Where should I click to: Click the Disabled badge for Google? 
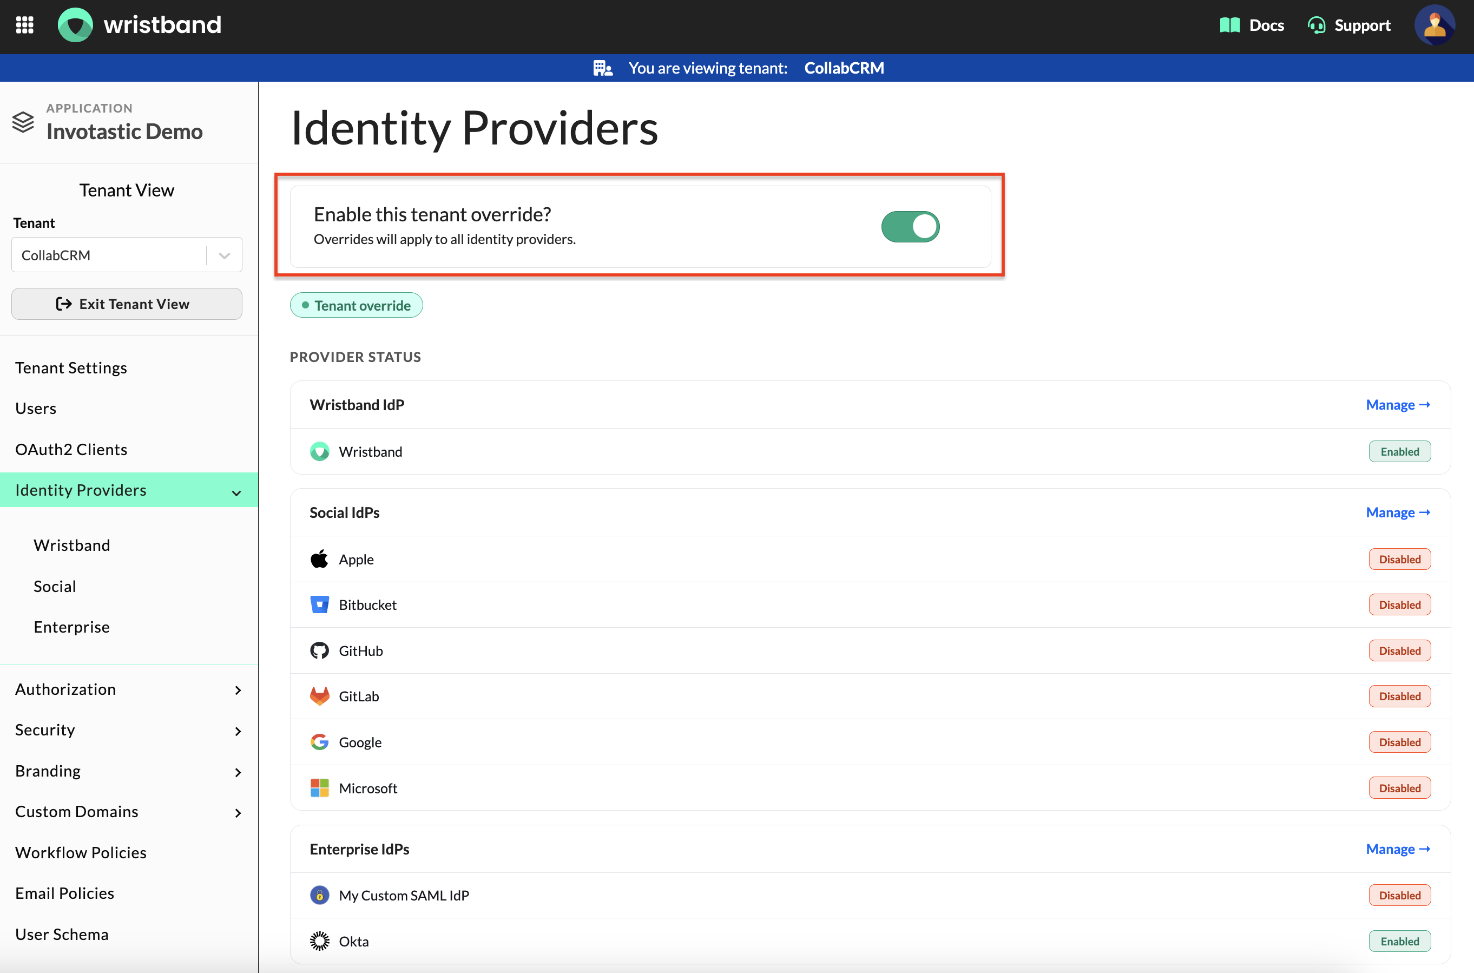pos(1399,742)
